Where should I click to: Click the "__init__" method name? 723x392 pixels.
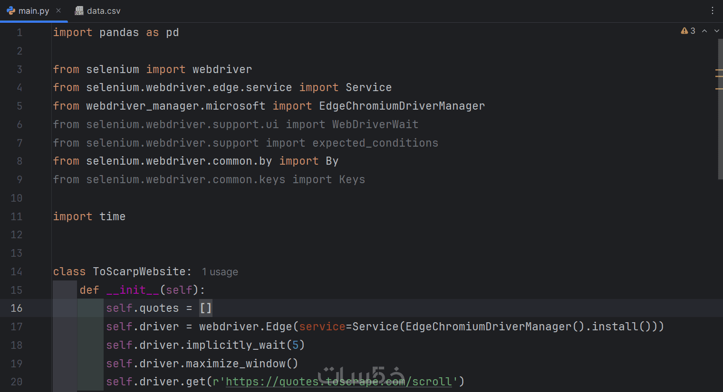[x=133, y=290]
